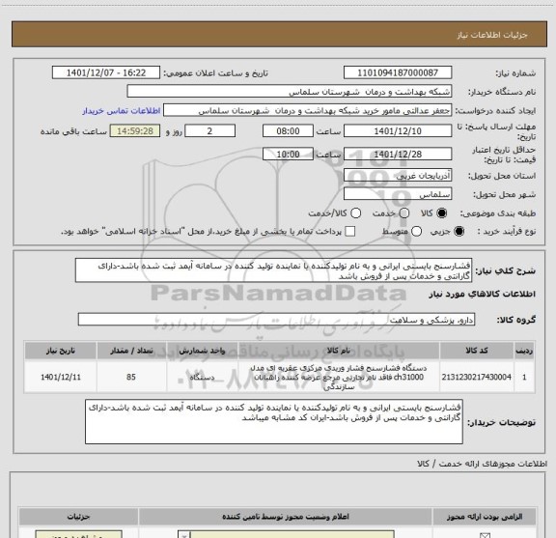Select the کالا/خدمت radio button
556x538 pixels.
click(355, 212)
